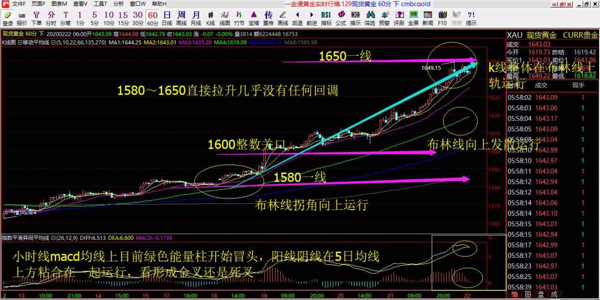
Task: Click the XAU symbol code
Action: point(515,35)
